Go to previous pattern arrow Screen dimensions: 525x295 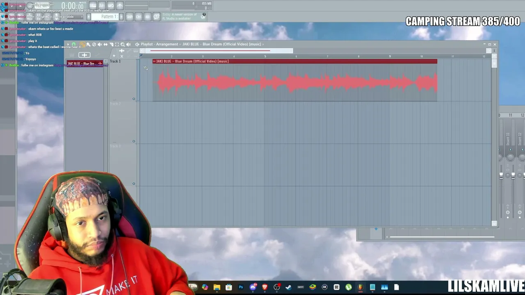pyautogui.click(x=89, y=17)
